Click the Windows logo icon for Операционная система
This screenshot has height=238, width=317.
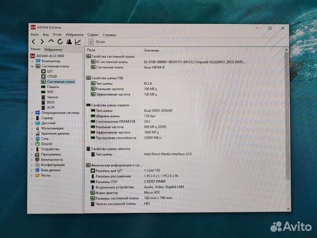(37, 113)
